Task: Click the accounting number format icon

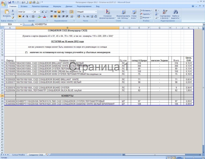Action: 78,16
